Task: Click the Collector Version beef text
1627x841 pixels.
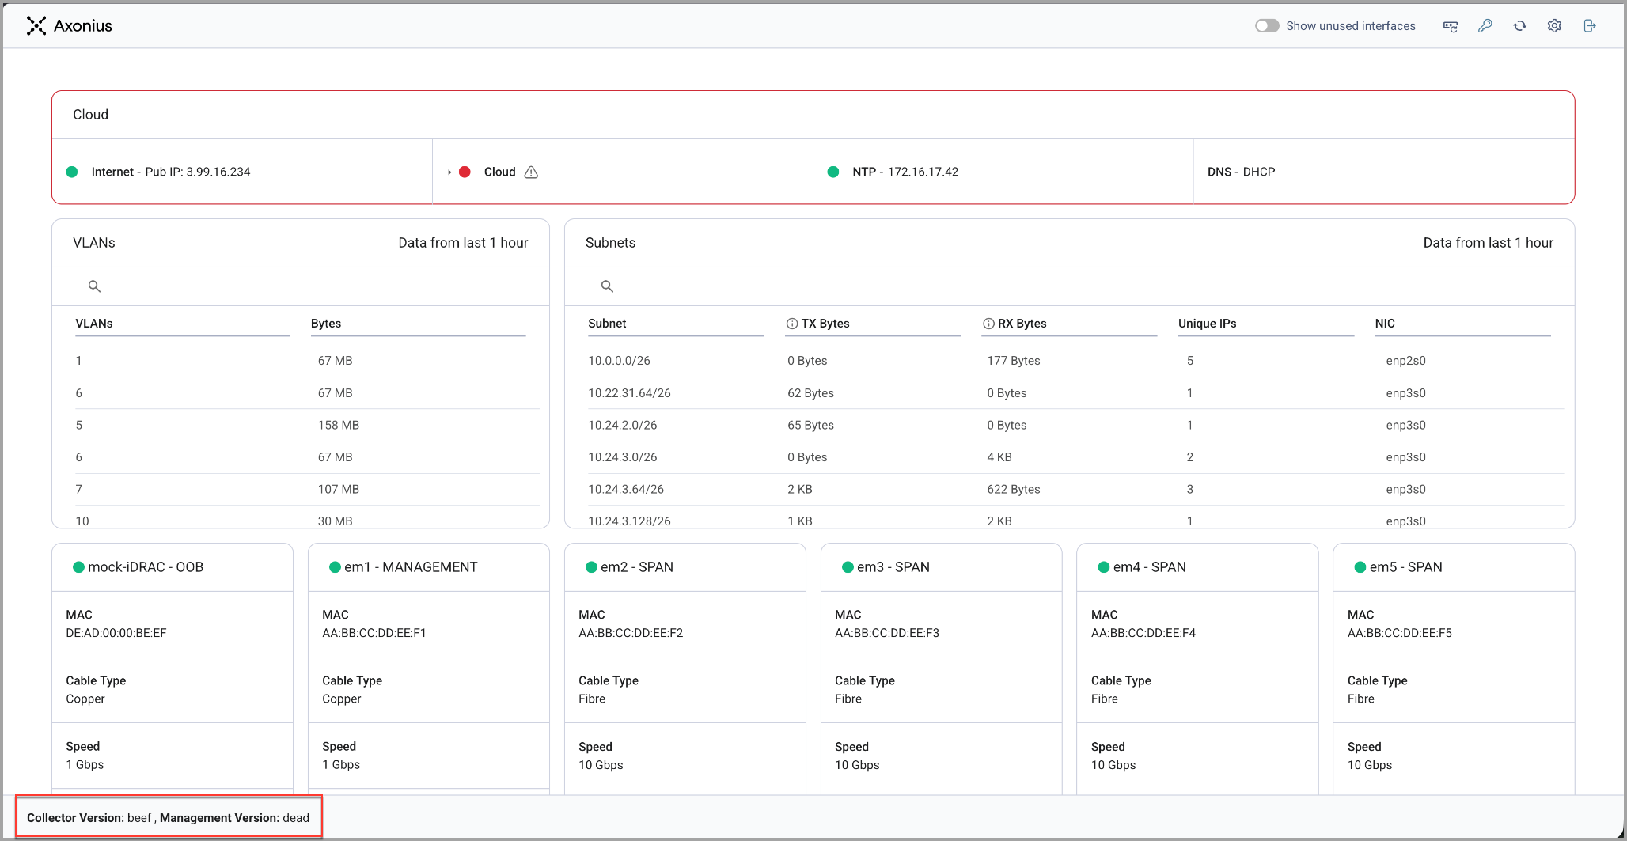Action: [89, 818]
